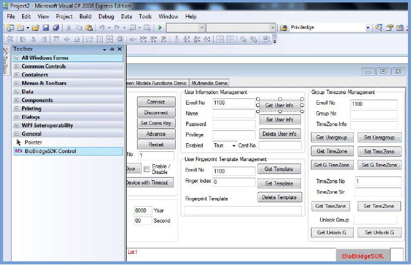Viewport: 411px width, 265px height.
Task: Click the Align Lefts layout icon
Action: tap(23, 39)
